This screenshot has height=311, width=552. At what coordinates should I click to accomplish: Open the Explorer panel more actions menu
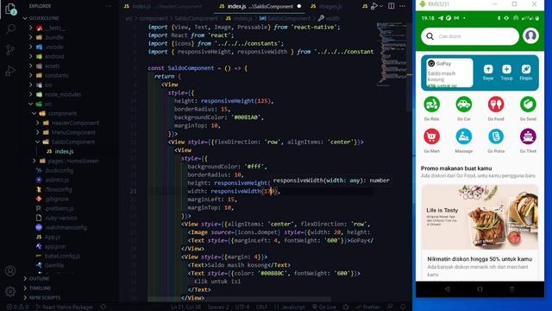click(x=109, y=6)
